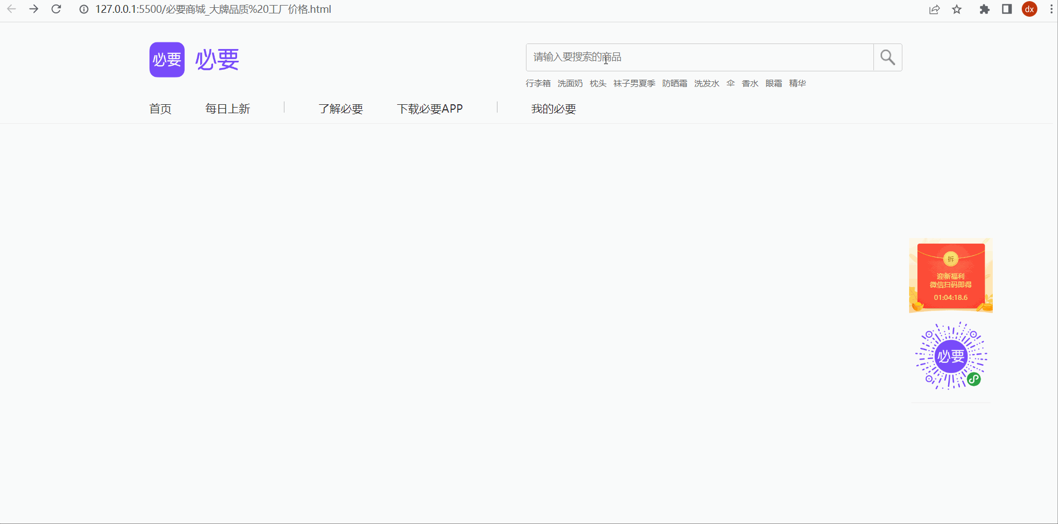Search hot keyword 行李箱

[538, 84]
